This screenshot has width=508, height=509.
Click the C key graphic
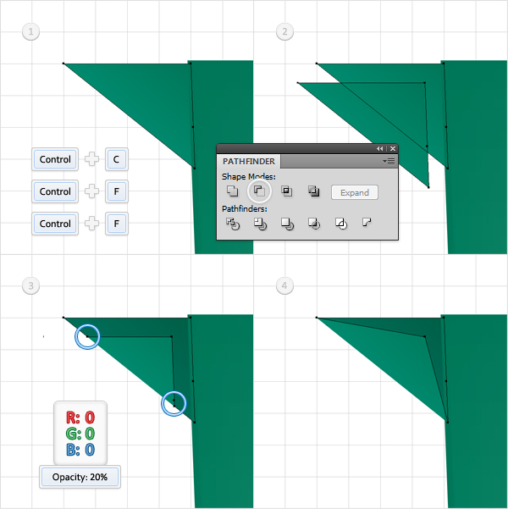117,159
